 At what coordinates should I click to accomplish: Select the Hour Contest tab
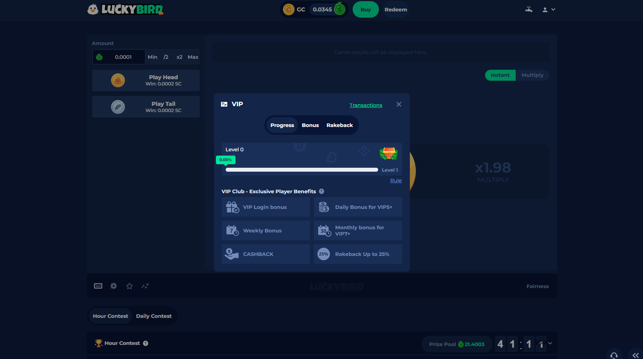(110, 316)
